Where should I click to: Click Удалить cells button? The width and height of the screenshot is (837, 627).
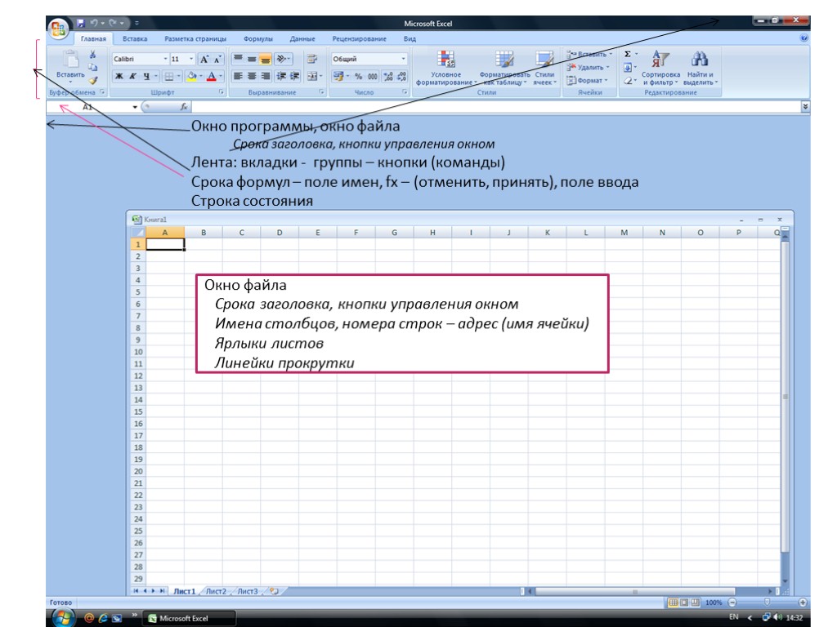coord(589,67)
